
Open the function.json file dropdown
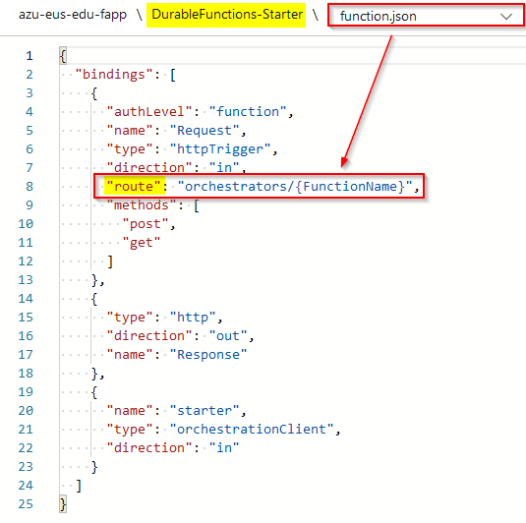pos(426,16)
